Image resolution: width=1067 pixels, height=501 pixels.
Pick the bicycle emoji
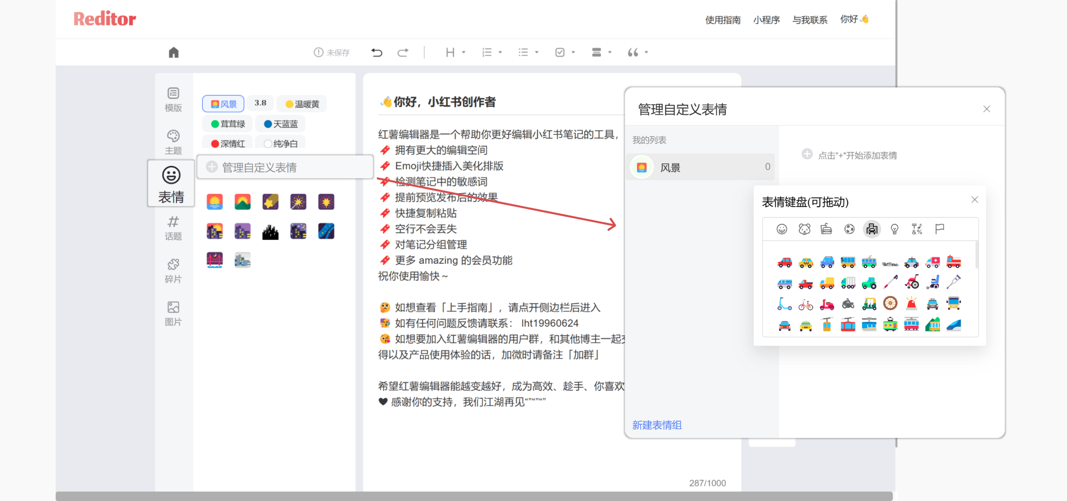coord(806,304)
